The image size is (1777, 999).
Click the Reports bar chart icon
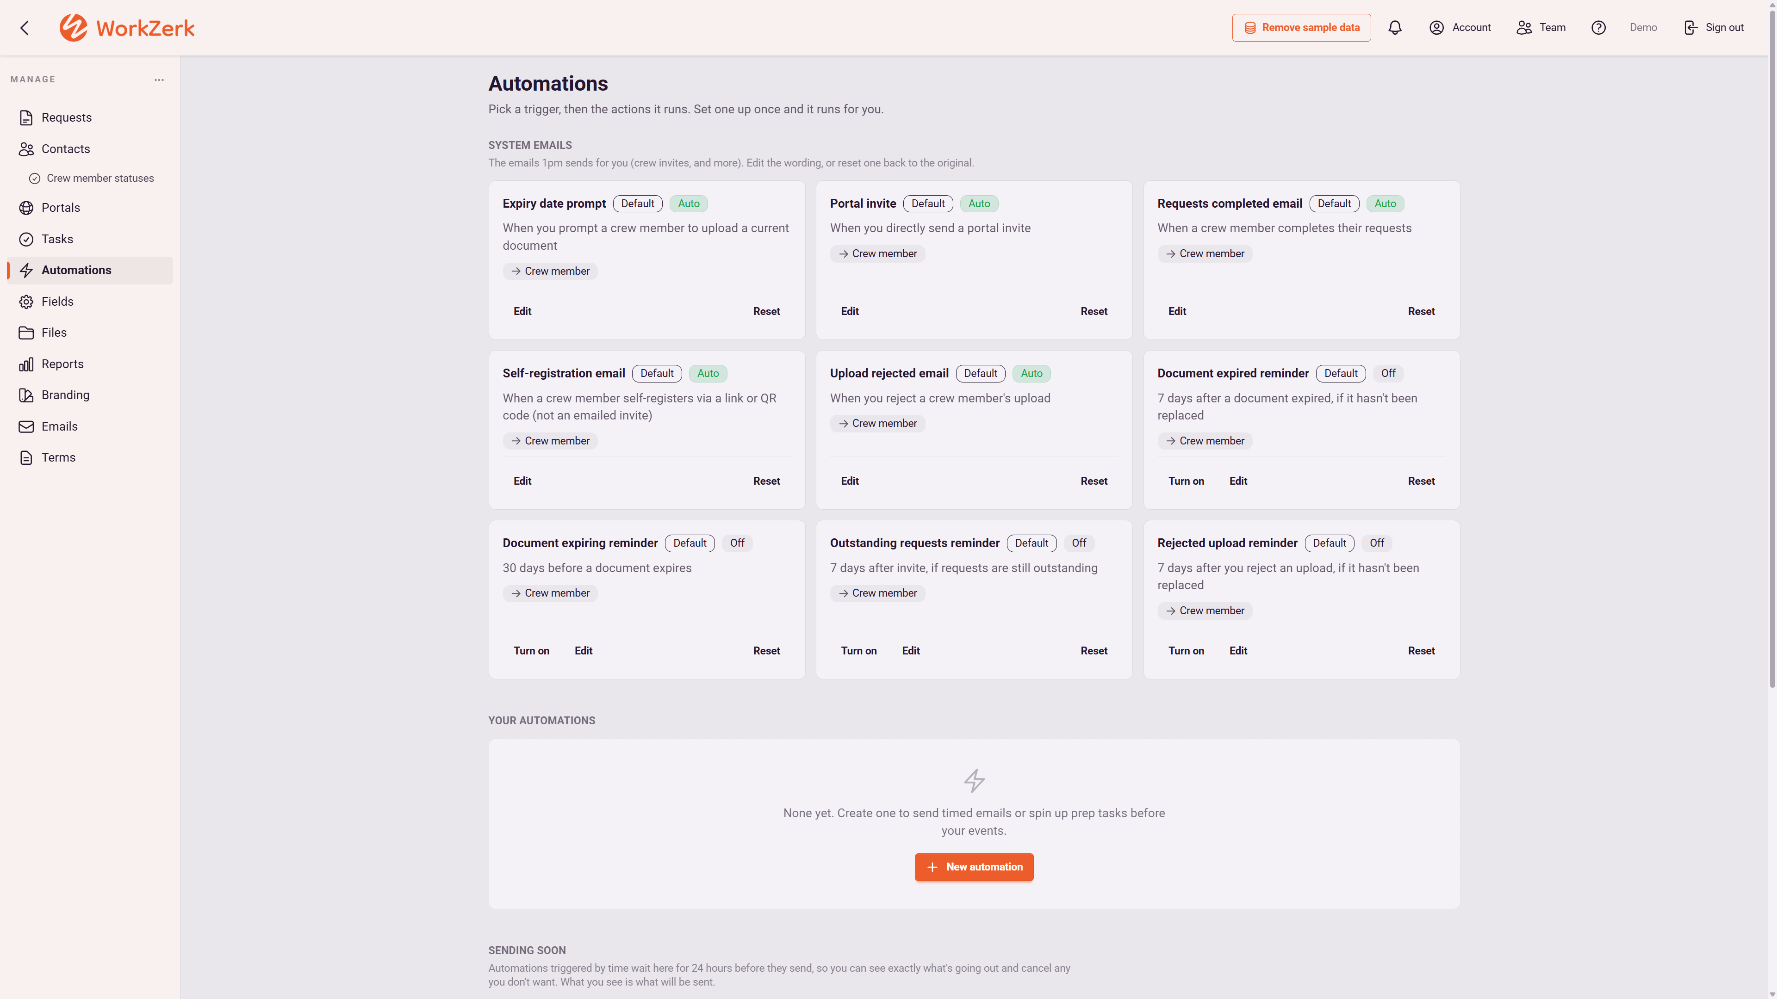26,364
